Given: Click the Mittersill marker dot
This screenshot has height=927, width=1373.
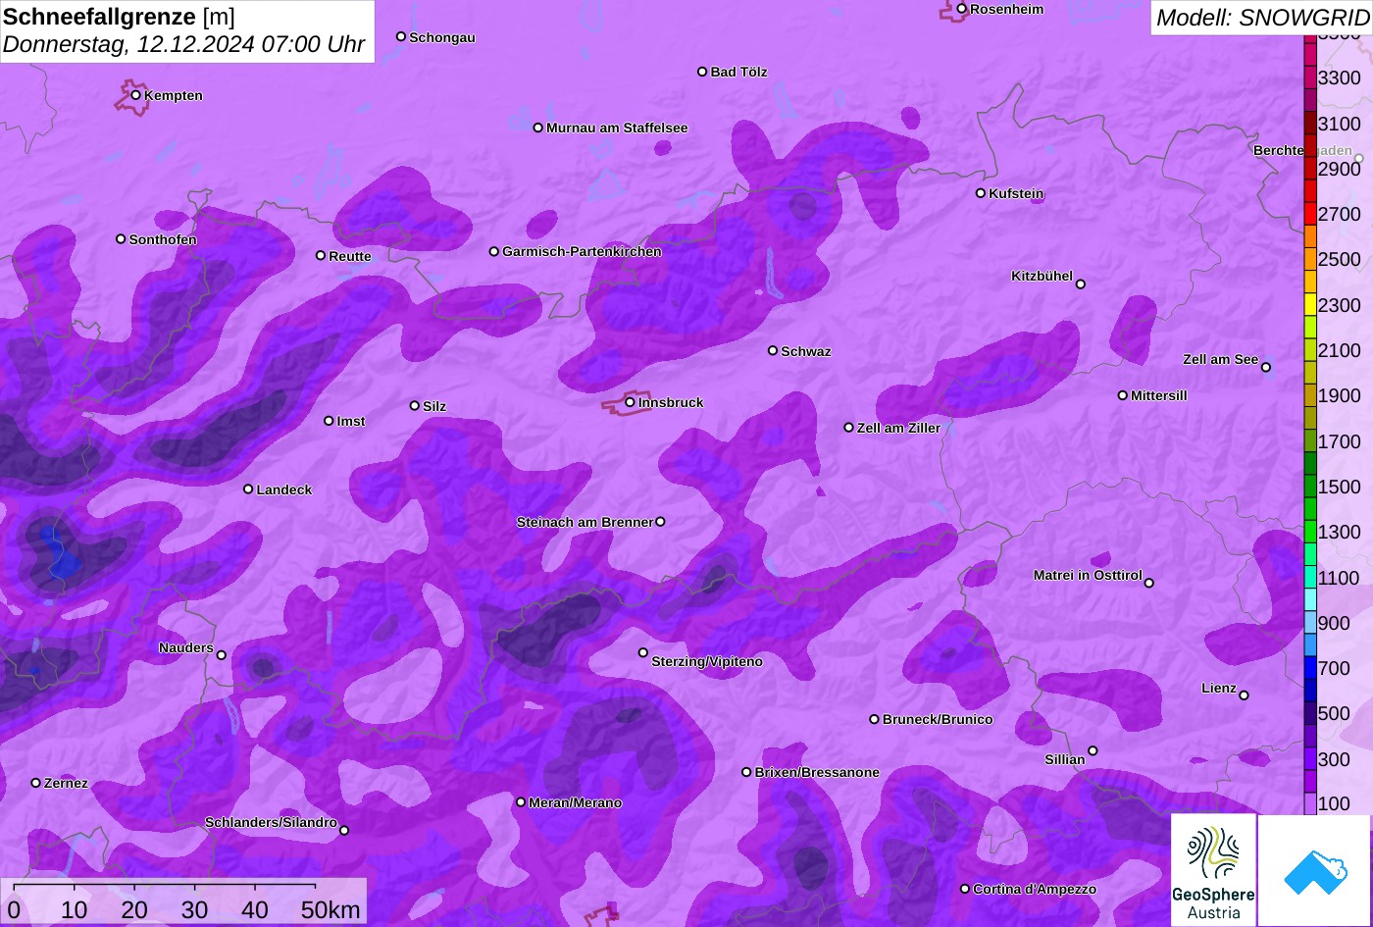Looking at the screenshot, I should (x=1123, y=395).
